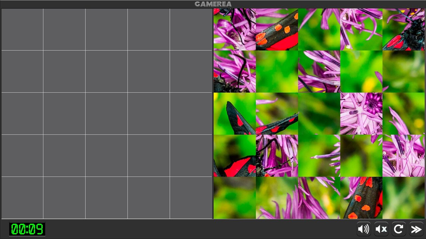Select tile with large red patch and orange dots
The width and height of the screenshot is (426, 239).
[277, 30]
